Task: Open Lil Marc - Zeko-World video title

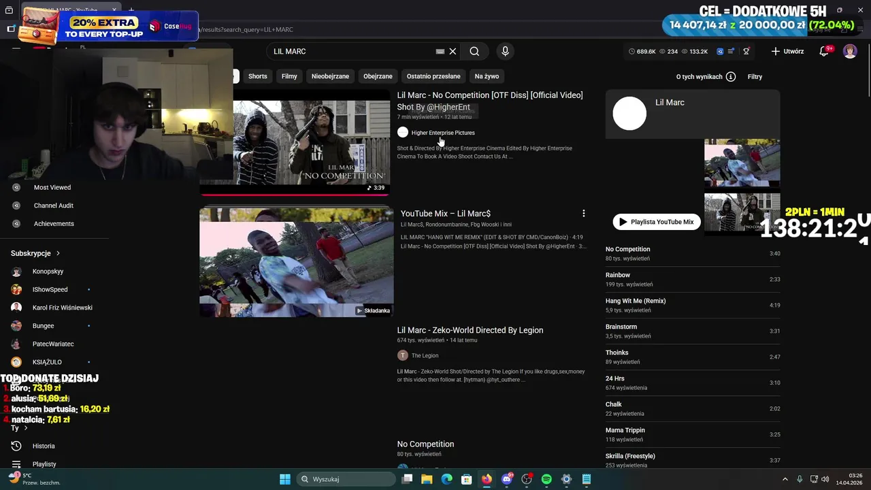Action: tap(470, 330)
